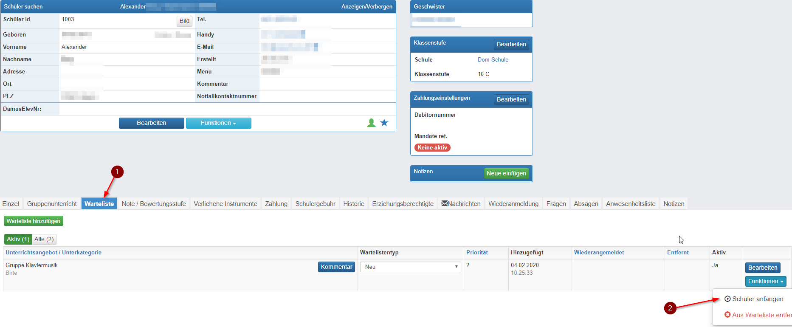Open the Dom-Schule school link

(493, 60)
